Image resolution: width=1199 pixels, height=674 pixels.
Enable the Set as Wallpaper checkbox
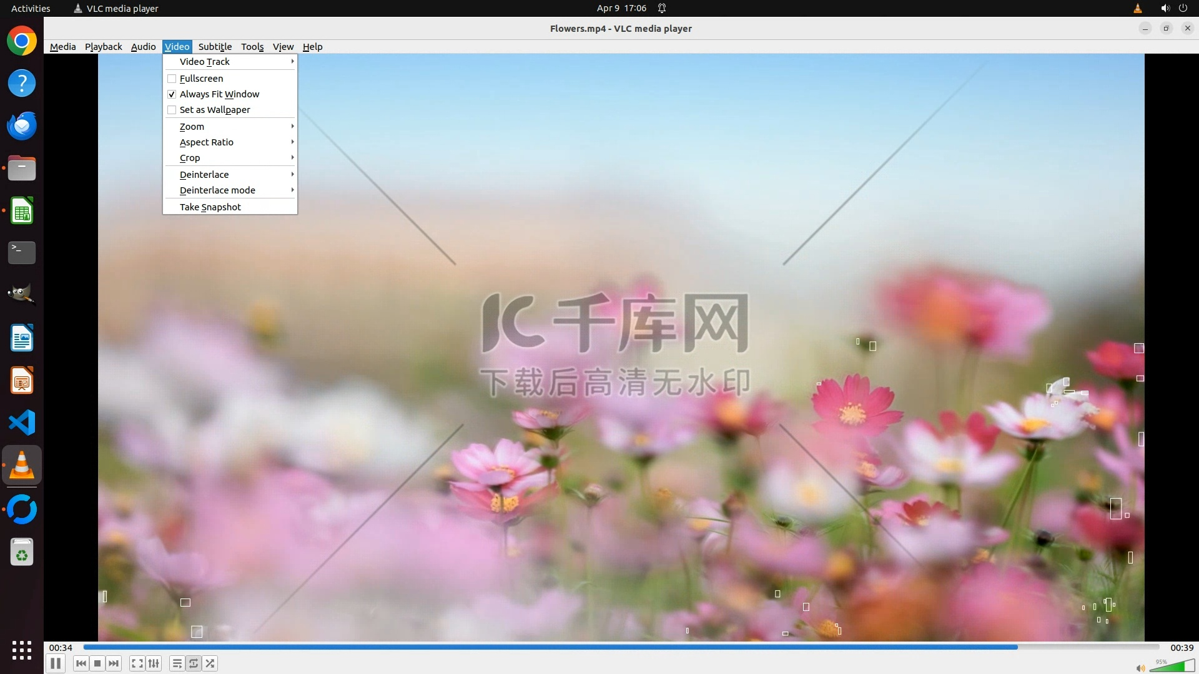[x=172, y=110]
